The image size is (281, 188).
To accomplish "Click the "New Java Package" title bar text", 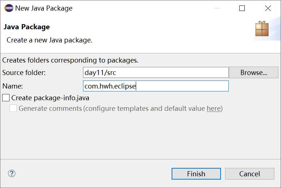I will click(x=44, y=8).
